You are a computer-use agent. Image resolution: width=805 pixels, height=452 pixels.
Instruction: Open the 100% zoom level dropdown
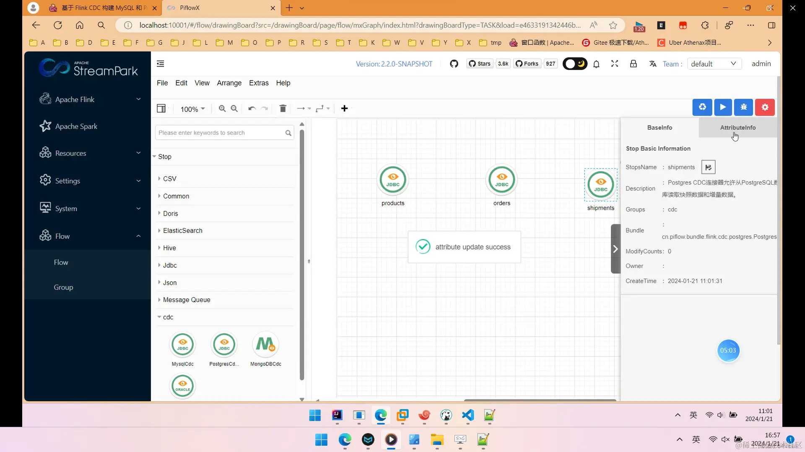click(x=192, y=109)
